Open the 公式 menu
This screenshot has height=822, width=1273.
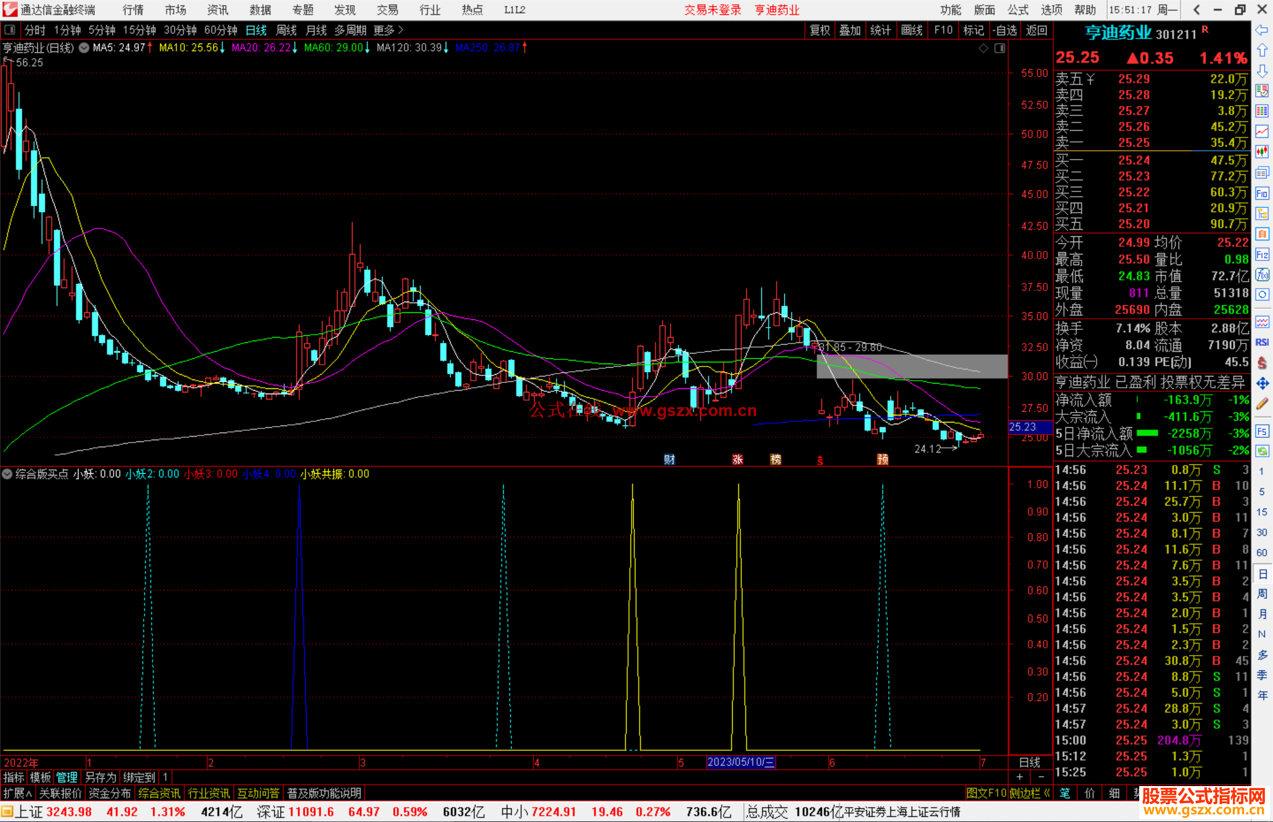[1018, 9]
